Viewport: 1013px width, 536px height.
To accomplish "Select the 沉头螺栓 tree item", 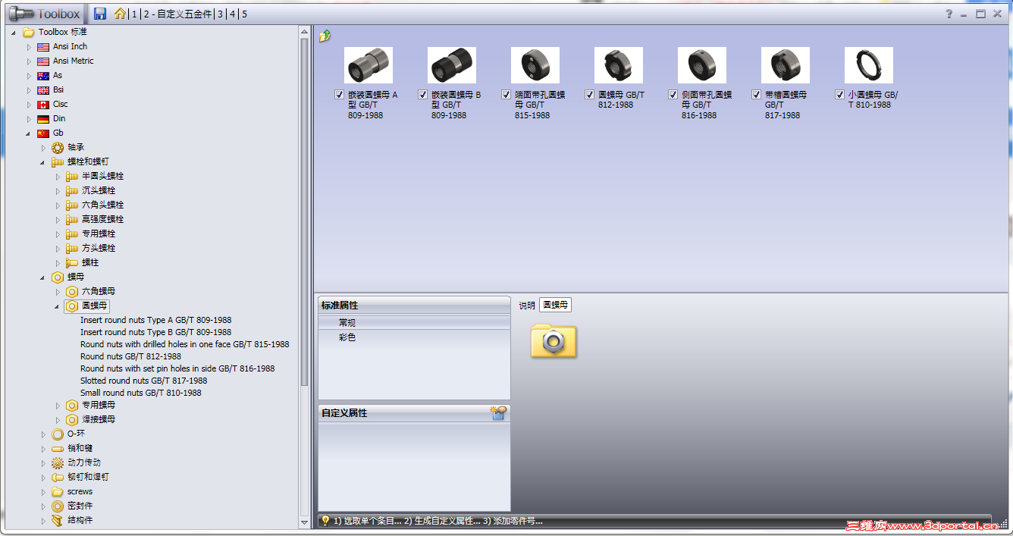I will 99,190.
